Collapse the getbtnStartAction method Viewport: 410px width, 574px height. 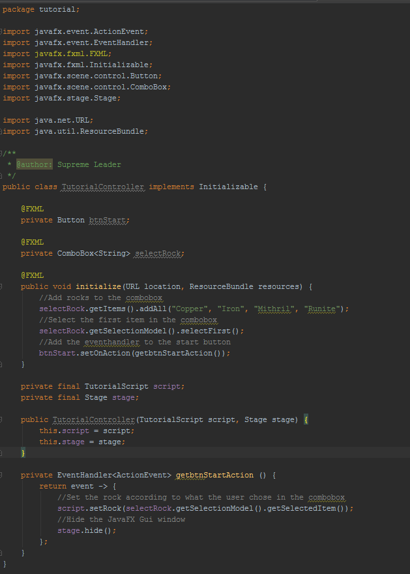[1, 475]
